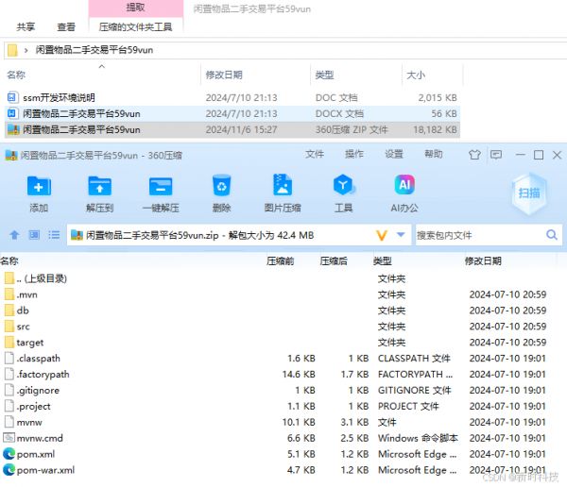Click the file icon next to mvnw.cmd
The height and width of the screenshot is (487, 567).
9,438
